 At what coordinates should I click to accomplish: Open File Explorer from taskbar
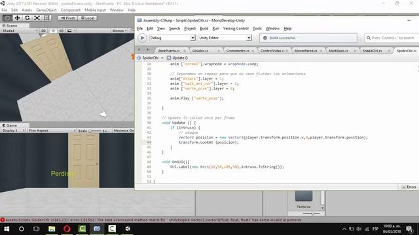(x=52, y=229)
